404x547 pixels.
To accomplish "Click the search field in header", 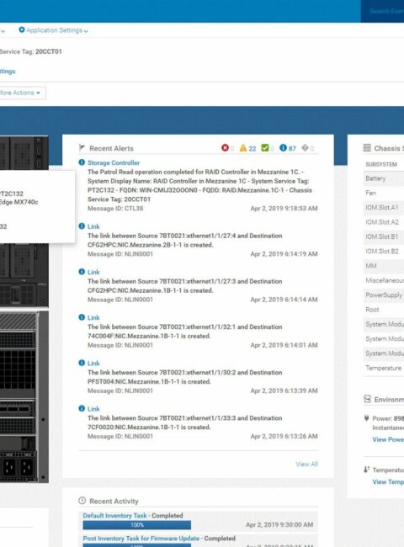I will point(382,11).
